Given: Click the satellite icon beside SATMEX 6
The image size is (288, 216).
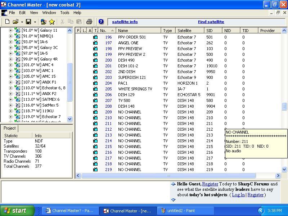Looking at the screenshot, I should click(17, 99).
